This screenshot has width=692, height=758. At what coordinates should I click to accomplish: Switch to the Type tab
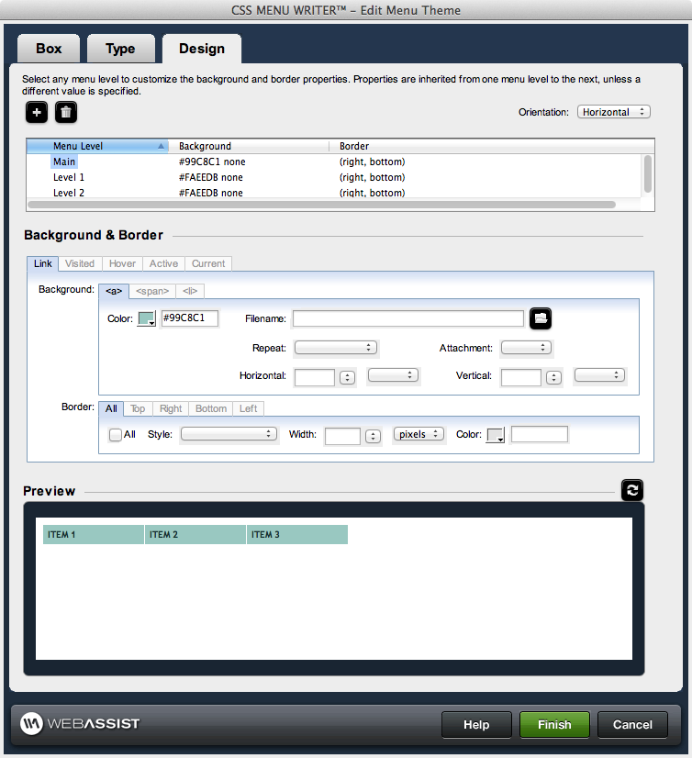click(121, 49)
